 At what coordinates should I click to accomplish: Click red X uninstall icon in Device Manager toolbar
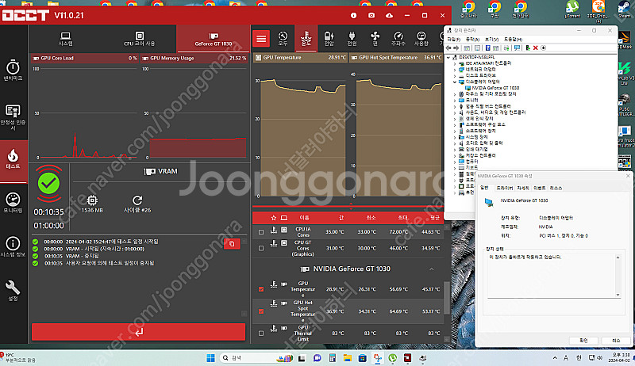click(x=535, y=48)
